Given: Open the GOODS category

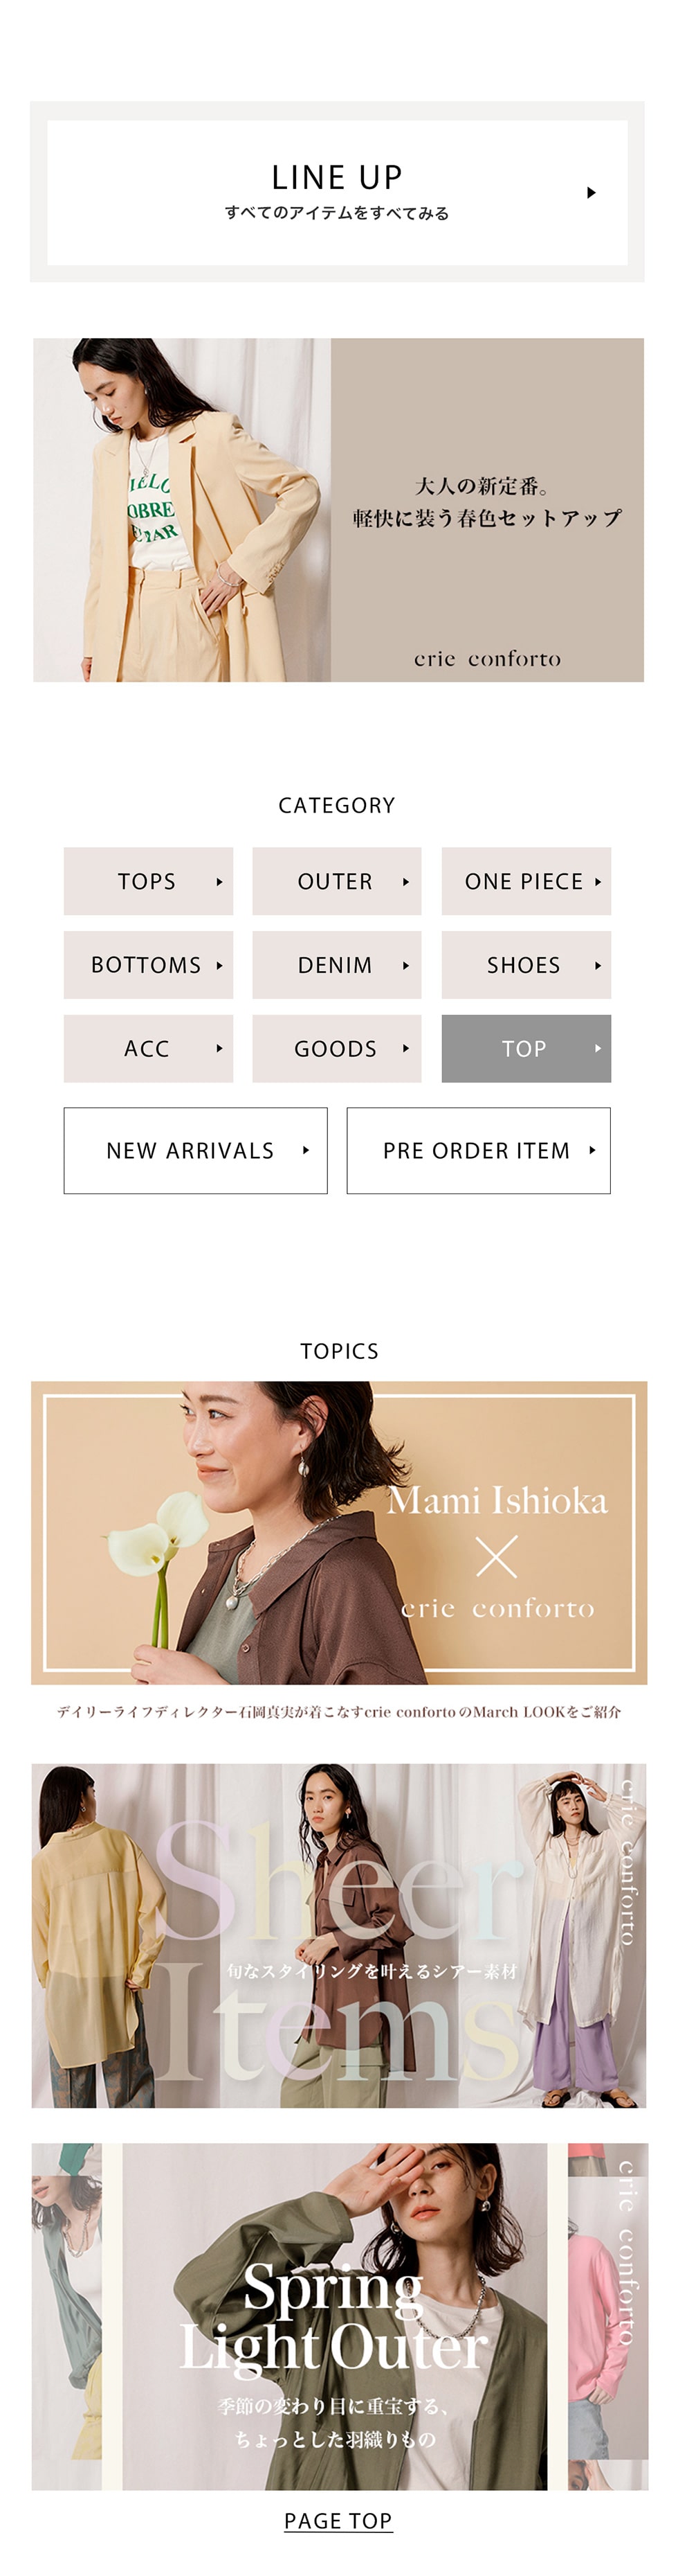Looking at the screenshot, I should [336, 1048].
